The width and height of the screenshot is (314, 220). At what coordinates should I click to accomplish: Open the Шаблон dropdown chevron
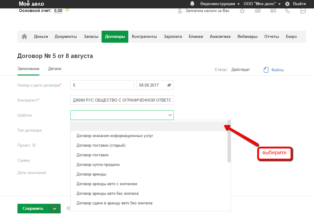tap(170, 115)
